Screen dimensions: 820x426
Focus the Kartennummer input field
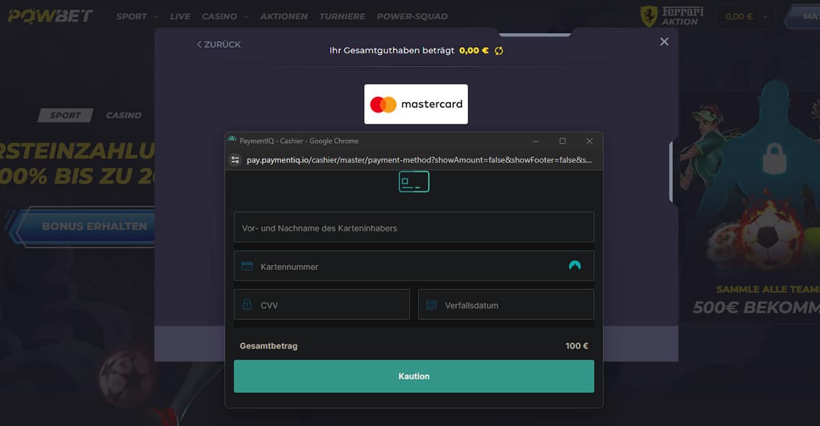tap(414, 266)
